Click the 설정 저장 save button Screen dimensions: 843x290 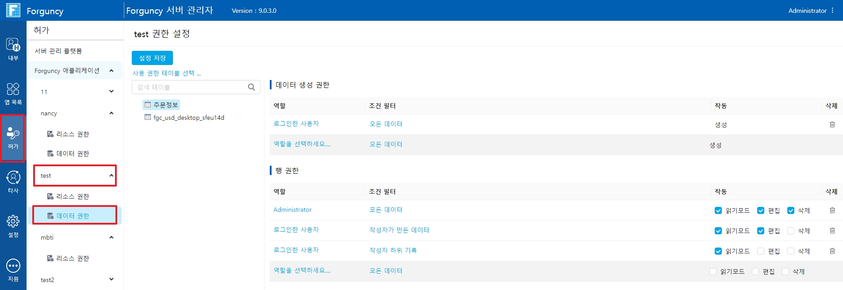(152, 58)
